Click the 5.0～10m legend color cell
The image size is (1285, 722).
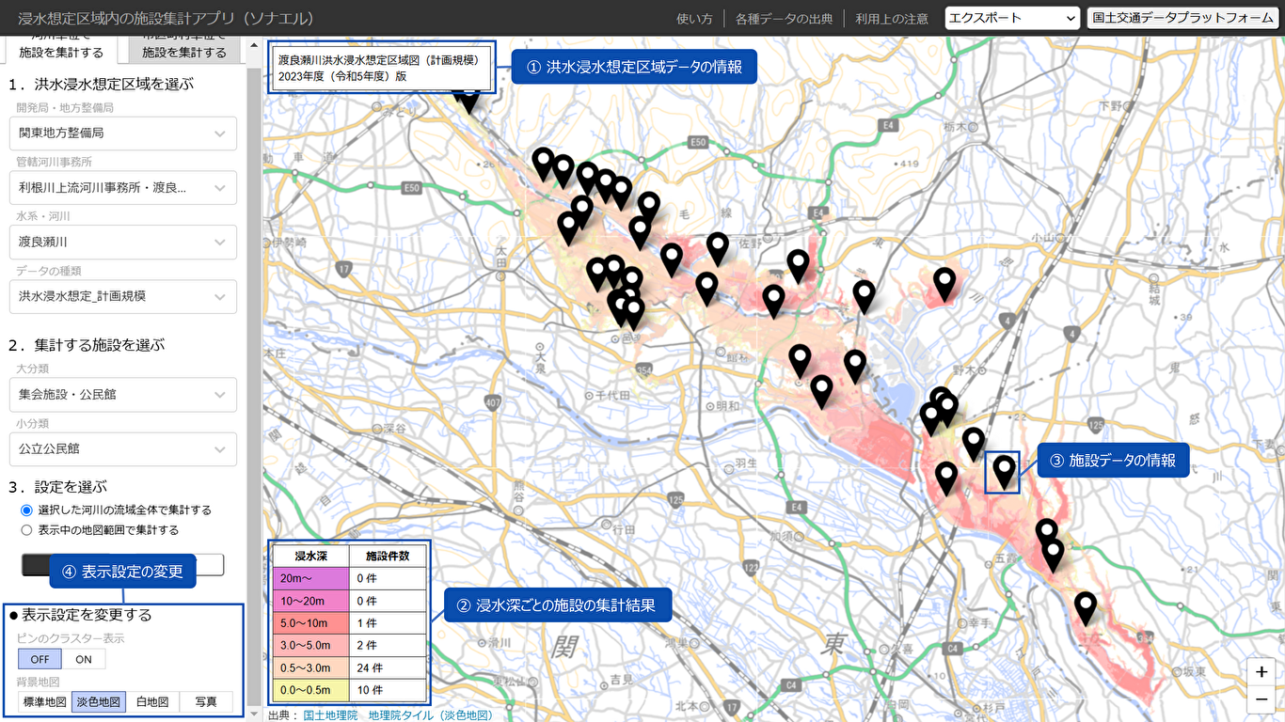click(310, 623)
